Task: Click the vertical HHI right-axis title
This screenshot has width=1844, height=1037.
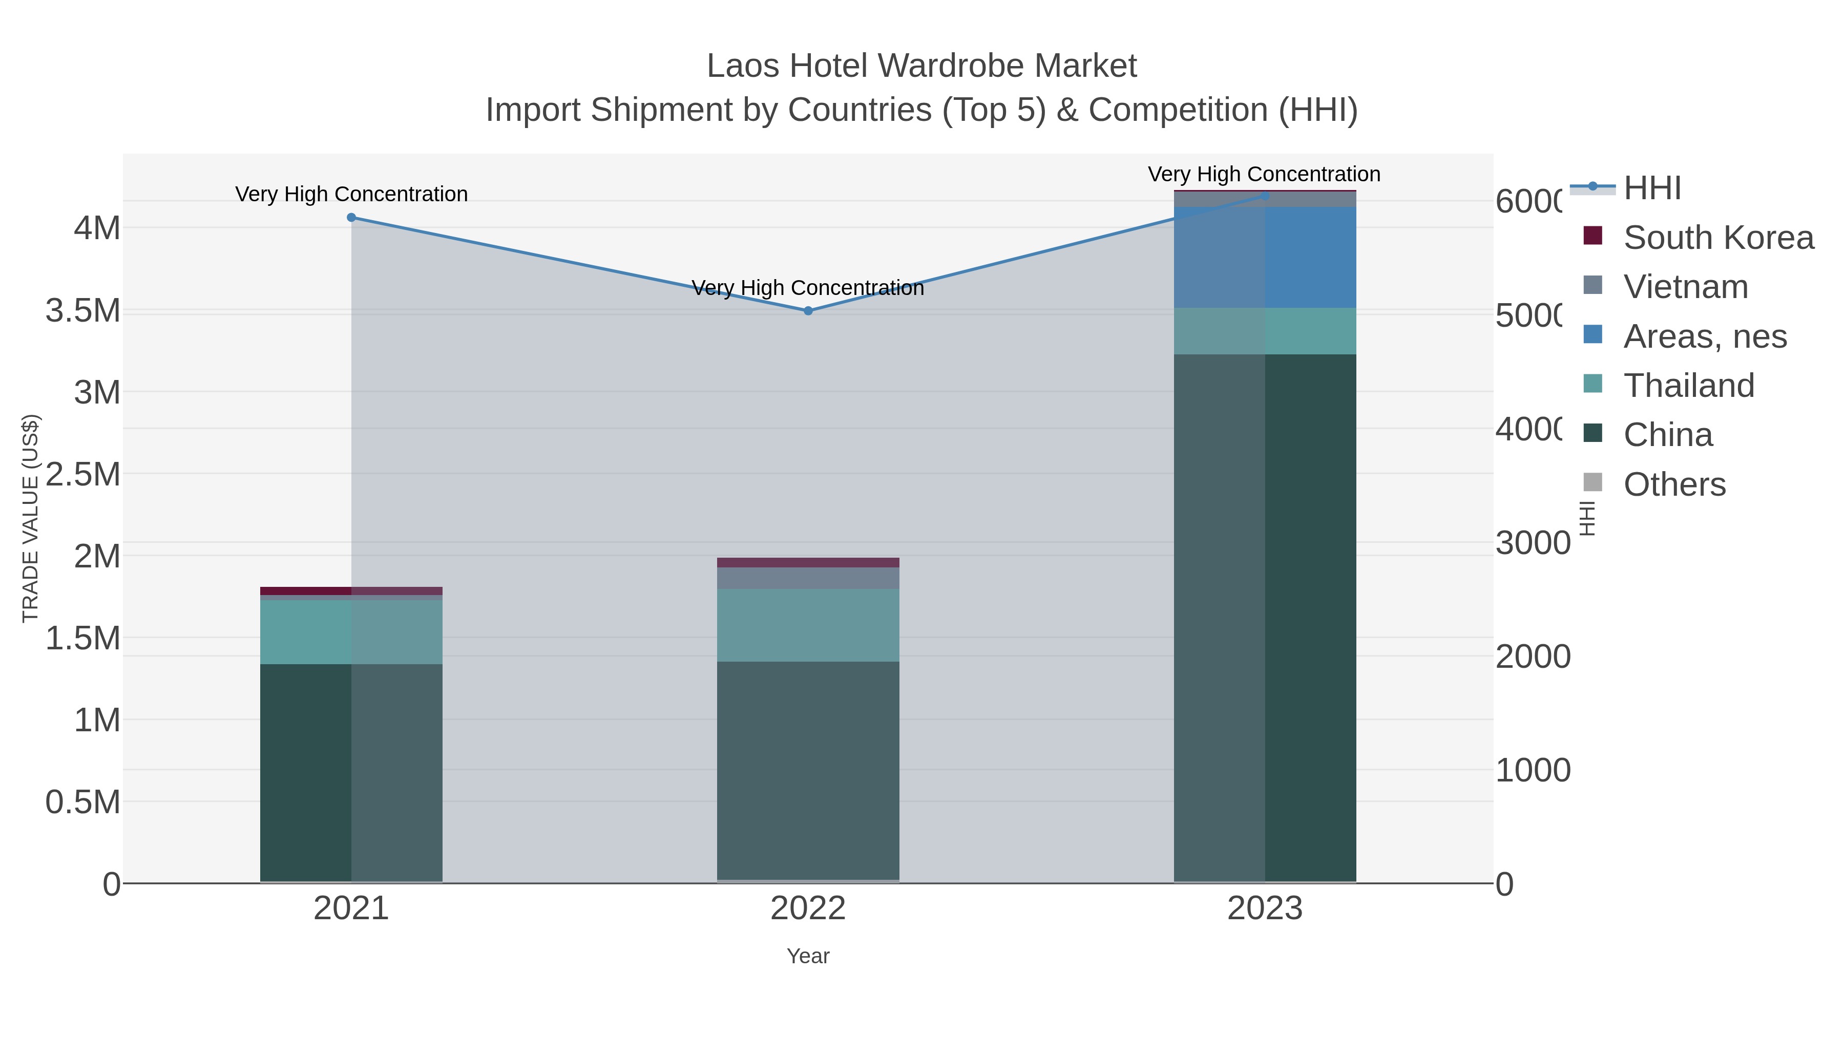Action: 1587,518
